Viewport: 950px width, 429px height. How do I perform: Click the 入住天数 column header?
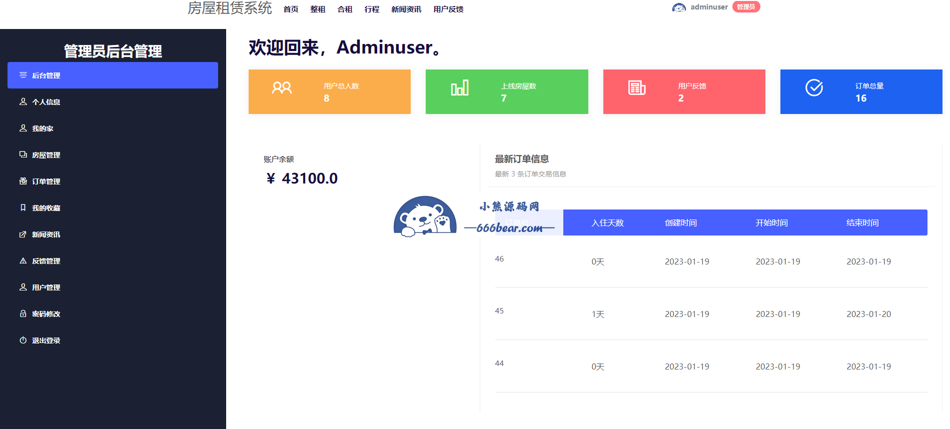click(x=607, y=223)
